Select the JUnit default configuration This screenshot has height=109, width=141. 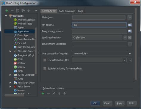click(x=18, y=79)
